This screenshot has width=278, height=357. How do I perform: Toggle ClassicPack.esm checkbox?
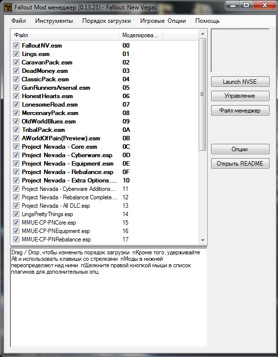coord(16,79)
